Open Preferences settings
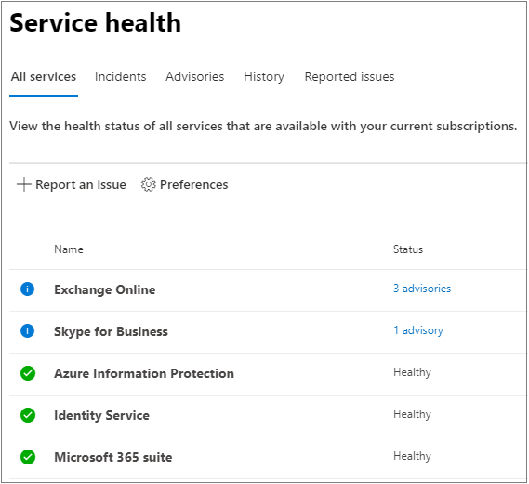 coord(184,184)
